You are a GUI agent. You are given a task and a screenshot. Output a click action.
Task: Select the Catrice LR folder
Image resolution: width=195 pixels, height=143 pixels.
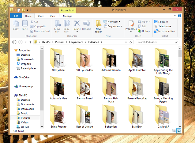(163, 116)
